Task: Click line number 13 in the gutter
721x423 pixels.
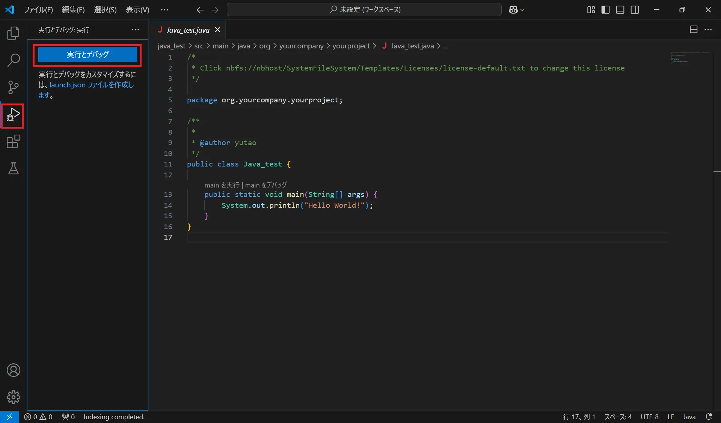Action: pyautogui.click(x=168, y=194)
